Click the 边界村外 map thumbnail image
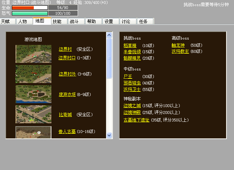 [x=33, y=74]
